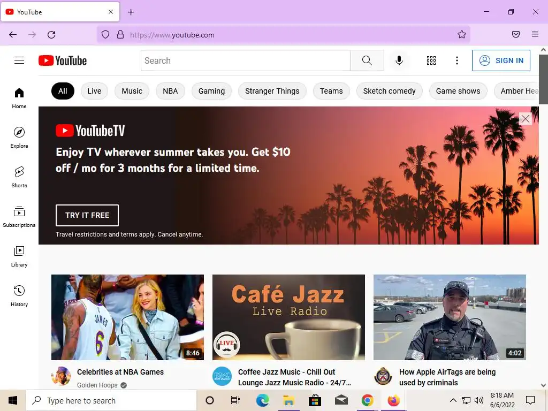
Task: Show hidden system tray icons
Action: click(x=453, y=400)
